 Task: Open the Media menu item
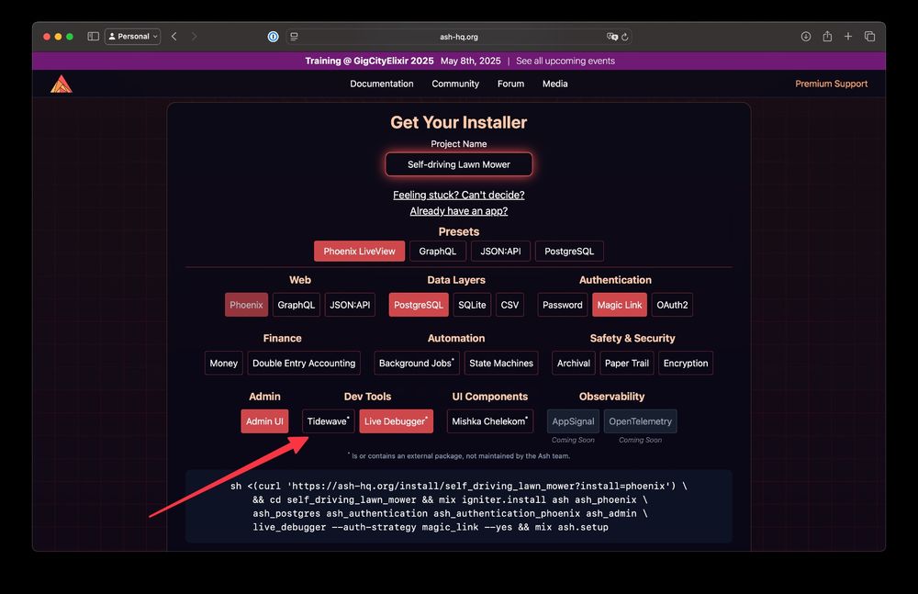pos(555,84)
